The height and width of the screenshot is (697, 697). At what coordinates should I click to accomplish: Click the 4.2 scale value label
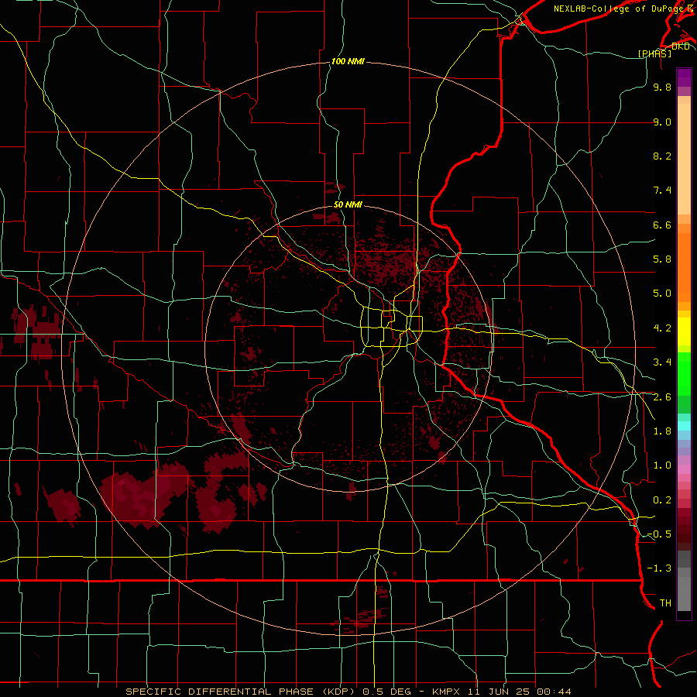pyautogui.click(x=662, y=328)
